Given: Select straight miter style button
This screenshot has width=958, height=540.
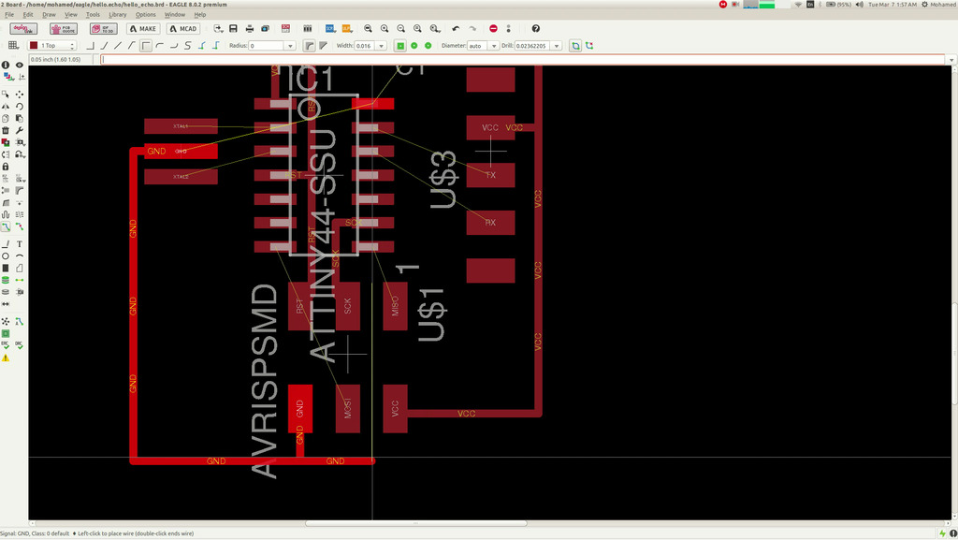Looking at the screenshot, I should click(x=323, y=46).
